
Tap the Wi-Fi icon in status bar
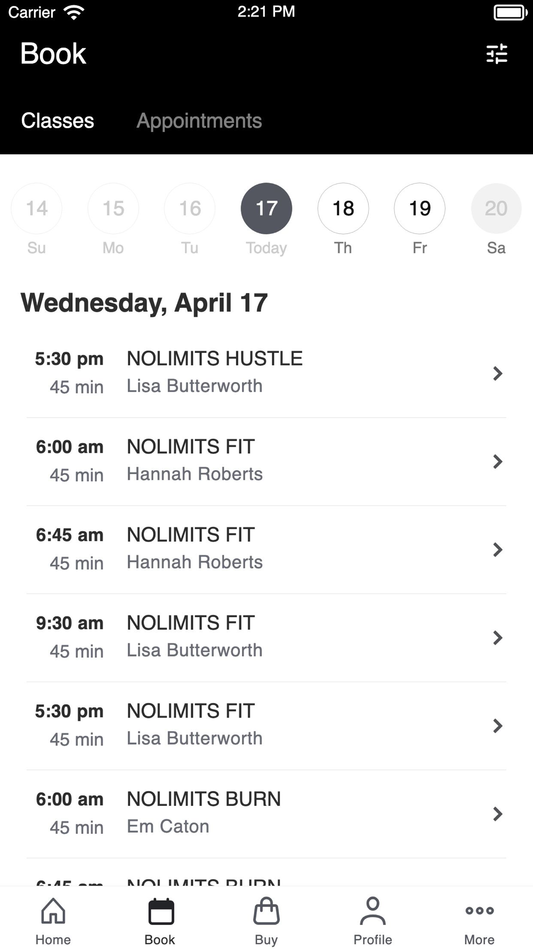coord(74,12)
